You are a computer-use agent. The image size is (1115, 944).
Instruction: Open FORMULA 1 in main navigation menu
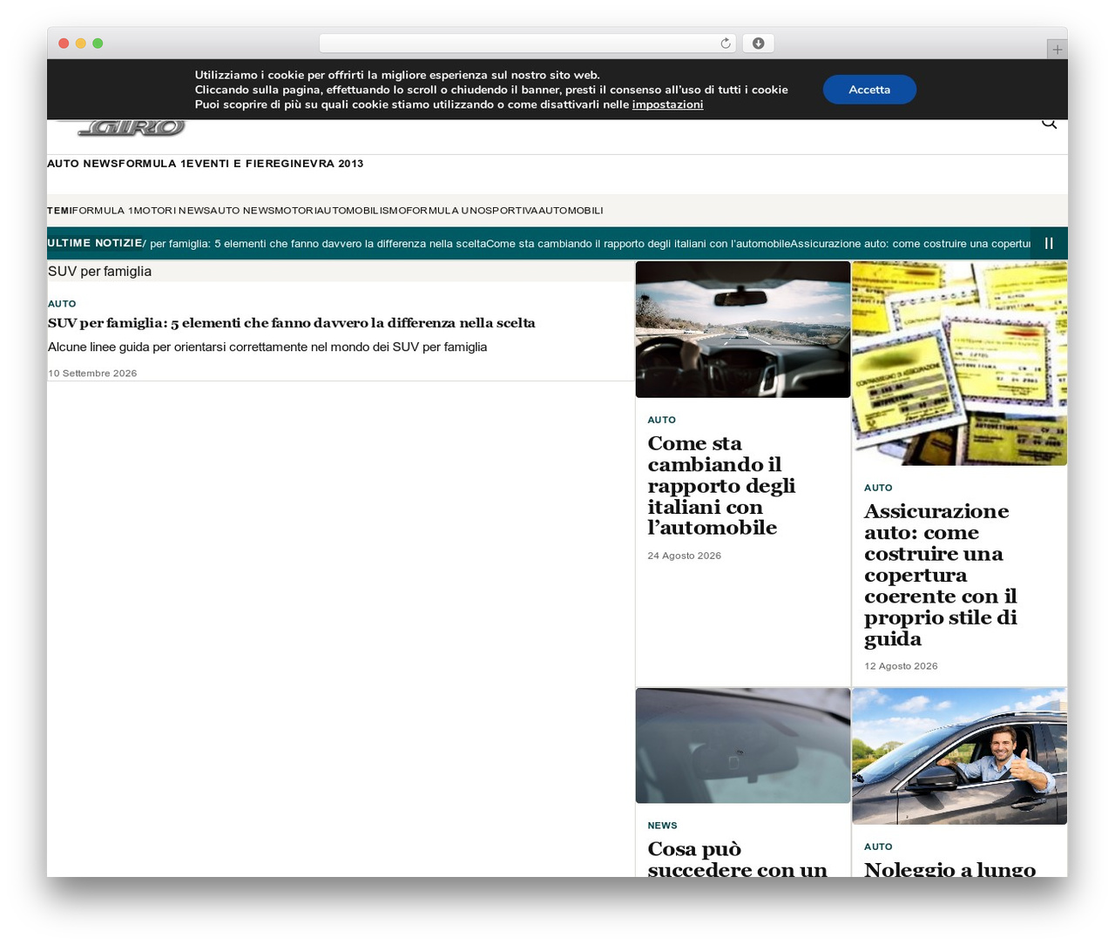[x=152, y=164]
